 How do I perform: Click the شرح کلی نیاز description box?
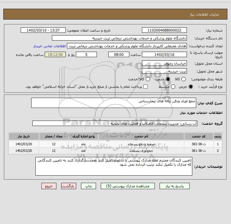[x=114, y=103]
